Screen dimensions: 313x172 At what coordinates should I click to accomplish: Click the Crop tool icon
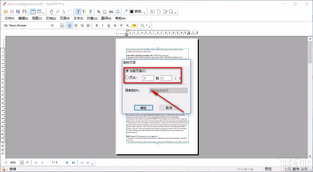99,12
